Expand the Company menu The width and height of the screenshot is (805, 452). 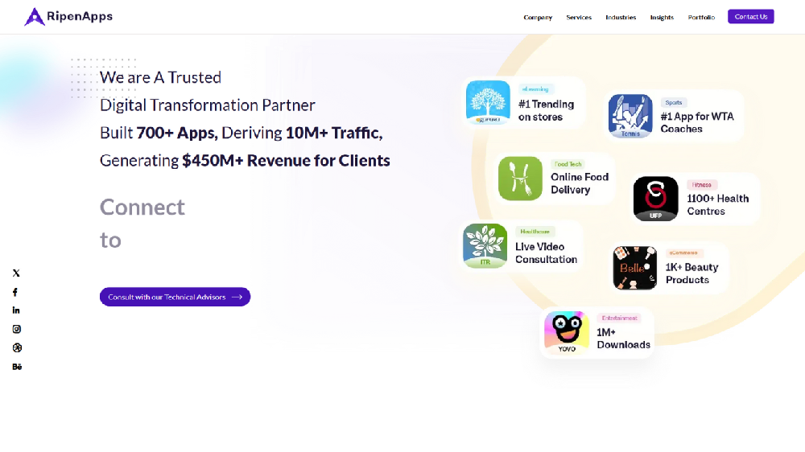pos(538,17)
